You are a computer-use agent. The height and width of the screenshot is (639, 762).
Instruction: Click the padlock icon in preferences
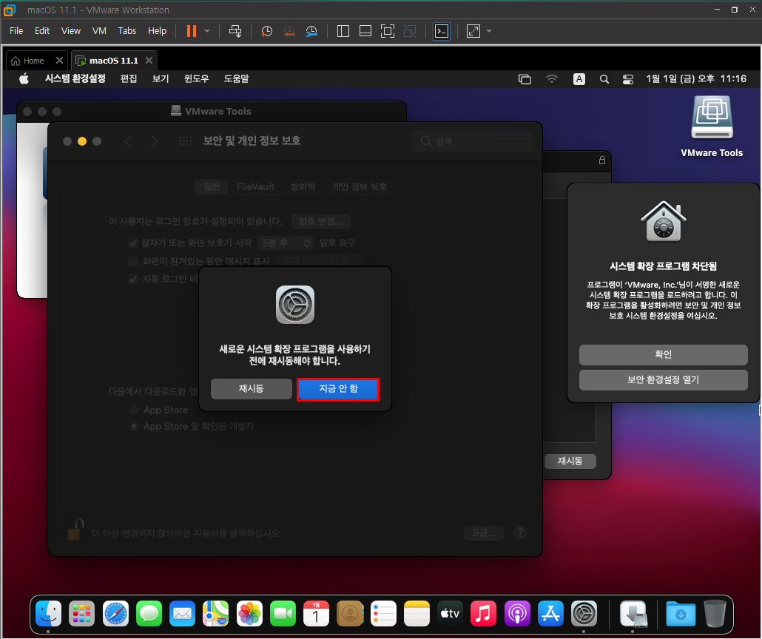(x=75, y=530)
